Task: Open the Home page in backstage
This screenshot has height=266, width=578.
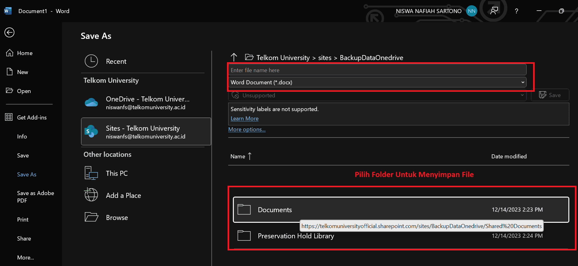Action: tap(25, 53)
